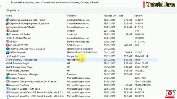Select the Google Chrome entry icon
The image size is (177, 99).
[7, 56]
